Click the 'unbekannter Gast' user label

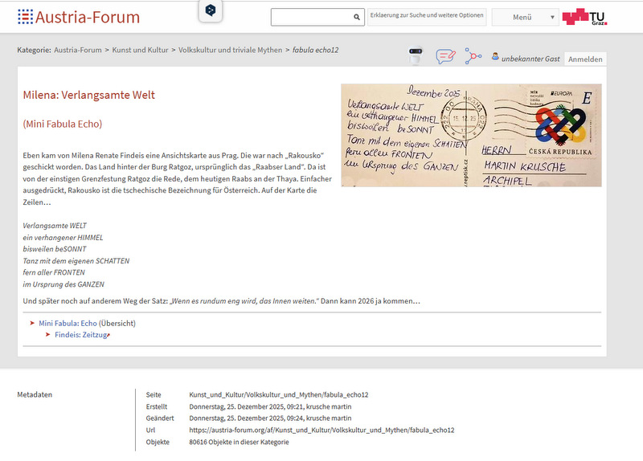click(x=530, y=59)
